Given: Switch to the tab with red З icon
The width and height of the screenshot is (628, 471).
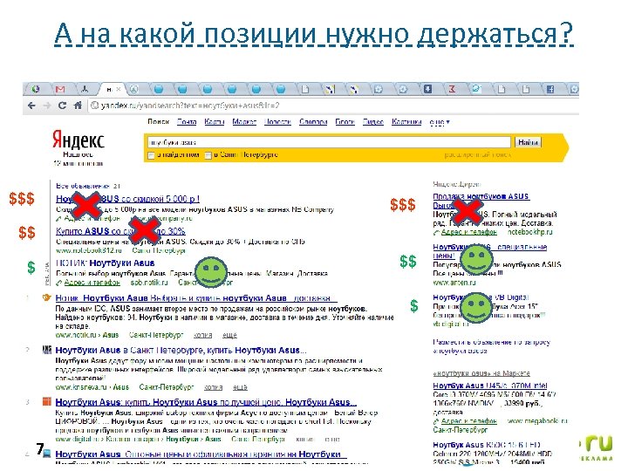Looking at the screenshot, I should (452, 89).
